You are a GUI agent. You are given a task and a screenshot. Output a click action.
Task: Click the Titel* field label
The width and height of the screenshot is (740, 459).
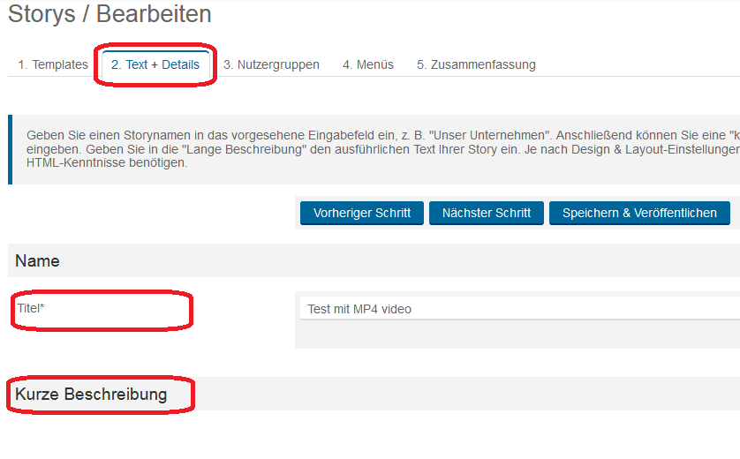[x=31, y=308]
